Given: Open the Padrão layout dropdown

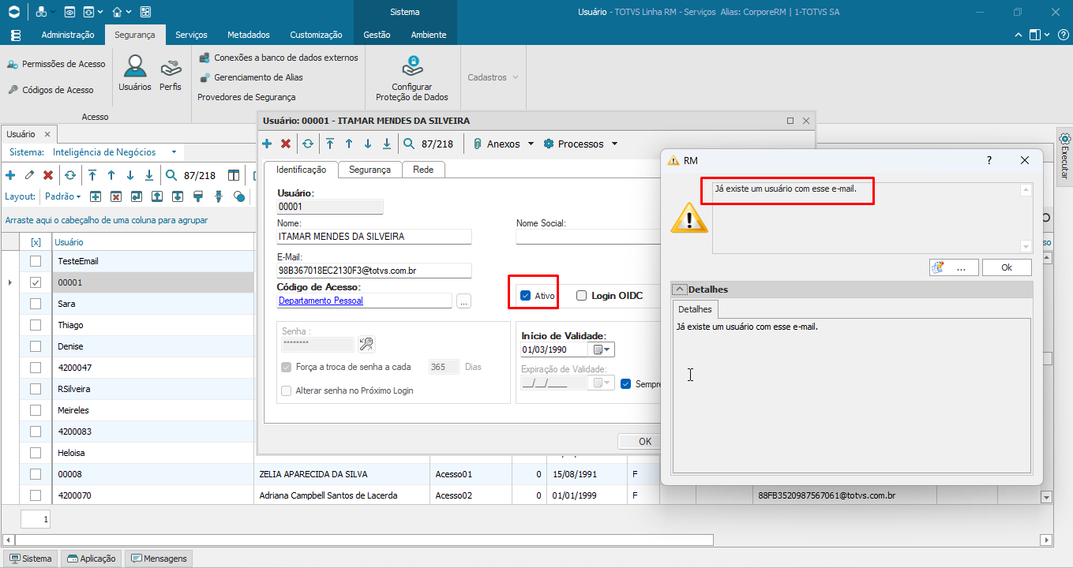Looking at the screenshot, I should (62, 196).
